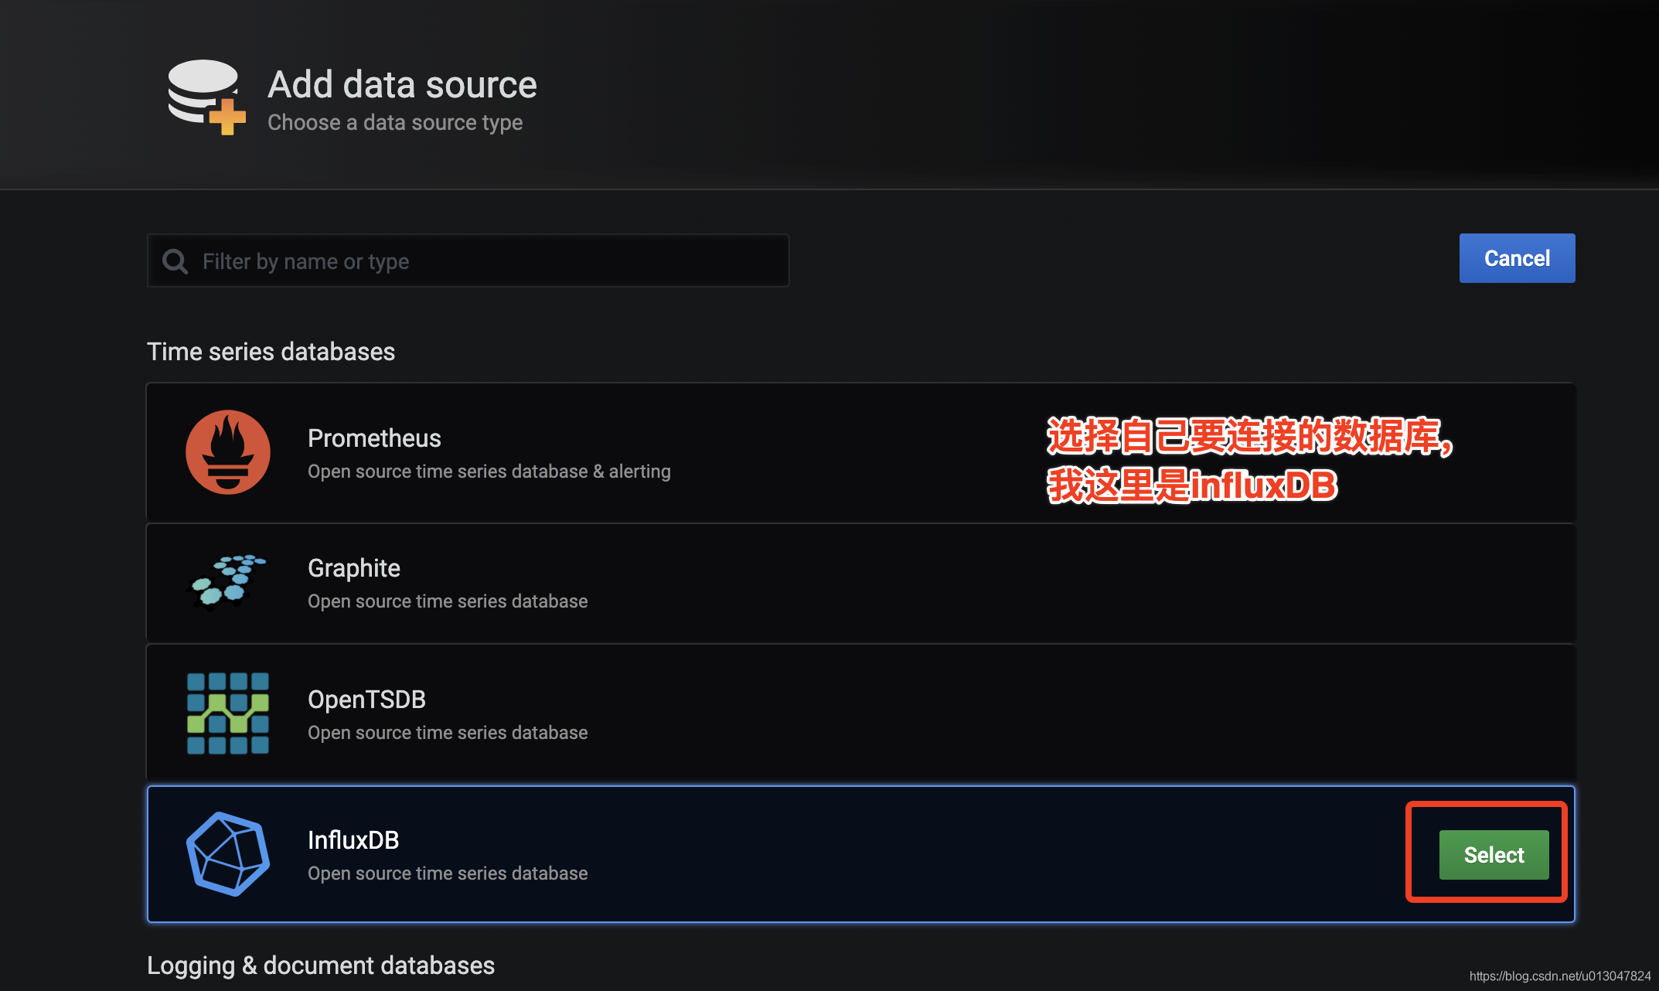Click the magnifier icon in filter box
This screenshot has width=1659, height=991.
175,261
